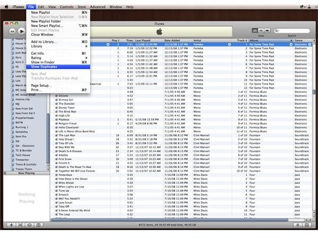Image resolution: width=318 pixels, height=238 pixels.
Task: Click the previous track rewind button
Action: pos(12,31)
